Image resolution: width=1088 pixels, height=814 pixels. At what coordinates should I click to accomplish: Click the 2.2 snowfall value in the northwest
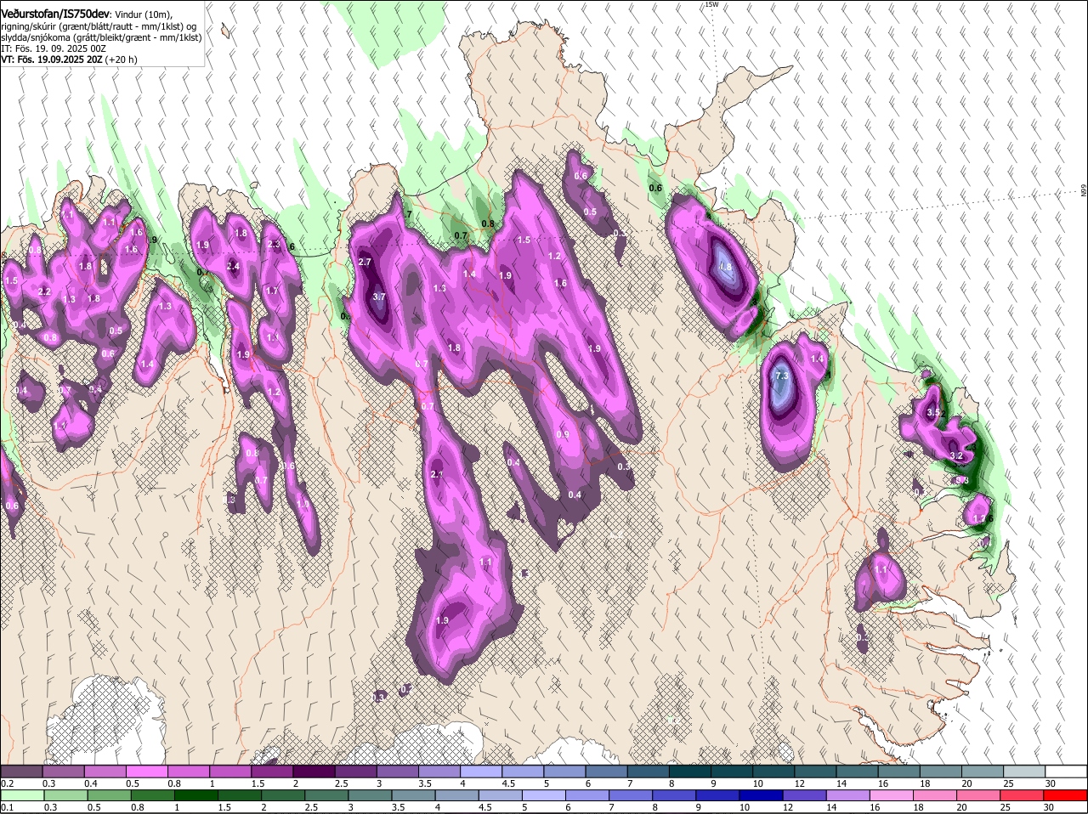[x=45, y=291]
